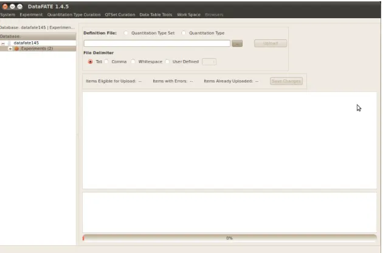Click the orange Experiments icon
The image size is (383, 253).
16,49
